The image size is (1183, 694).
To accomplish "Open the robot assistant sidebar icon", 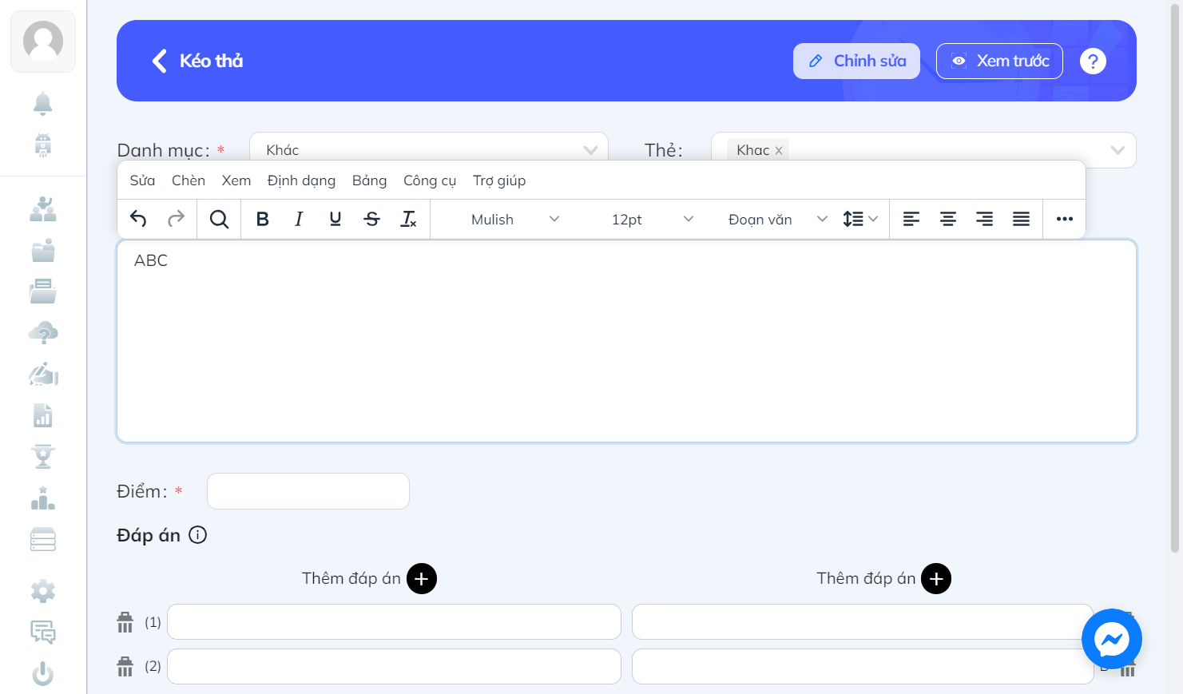I will point(43,145).
